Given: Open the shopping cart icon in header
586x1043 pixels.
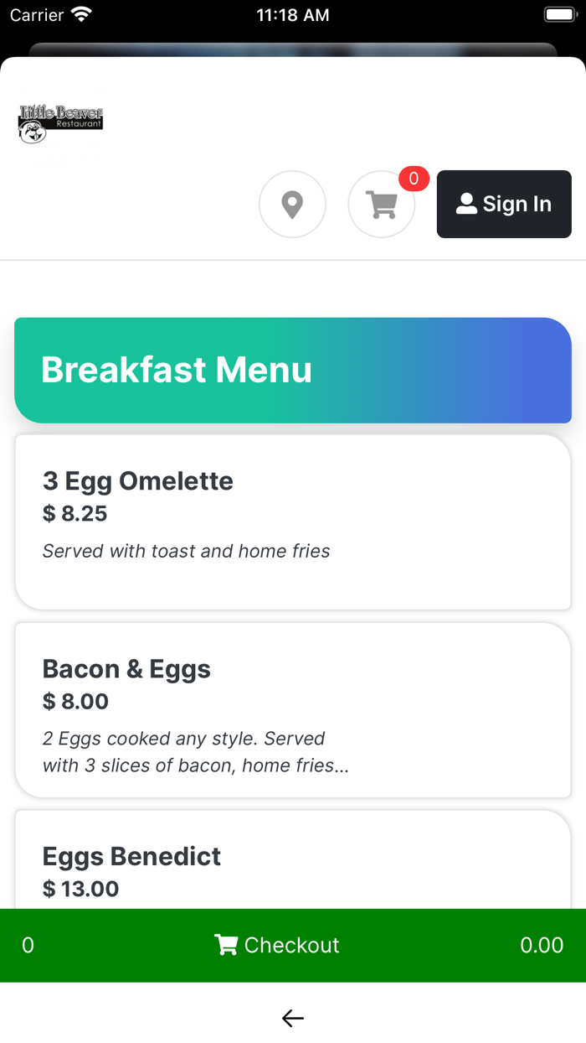Looking at the screenshot, I should point(382,205).
